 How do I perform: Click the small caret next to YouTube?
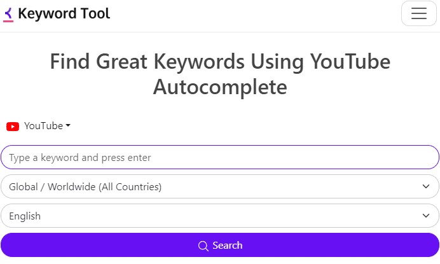68,126
